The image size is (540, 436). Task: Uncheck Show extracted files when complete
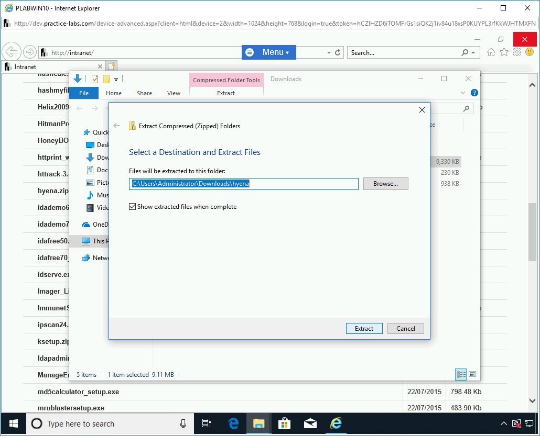132,207
